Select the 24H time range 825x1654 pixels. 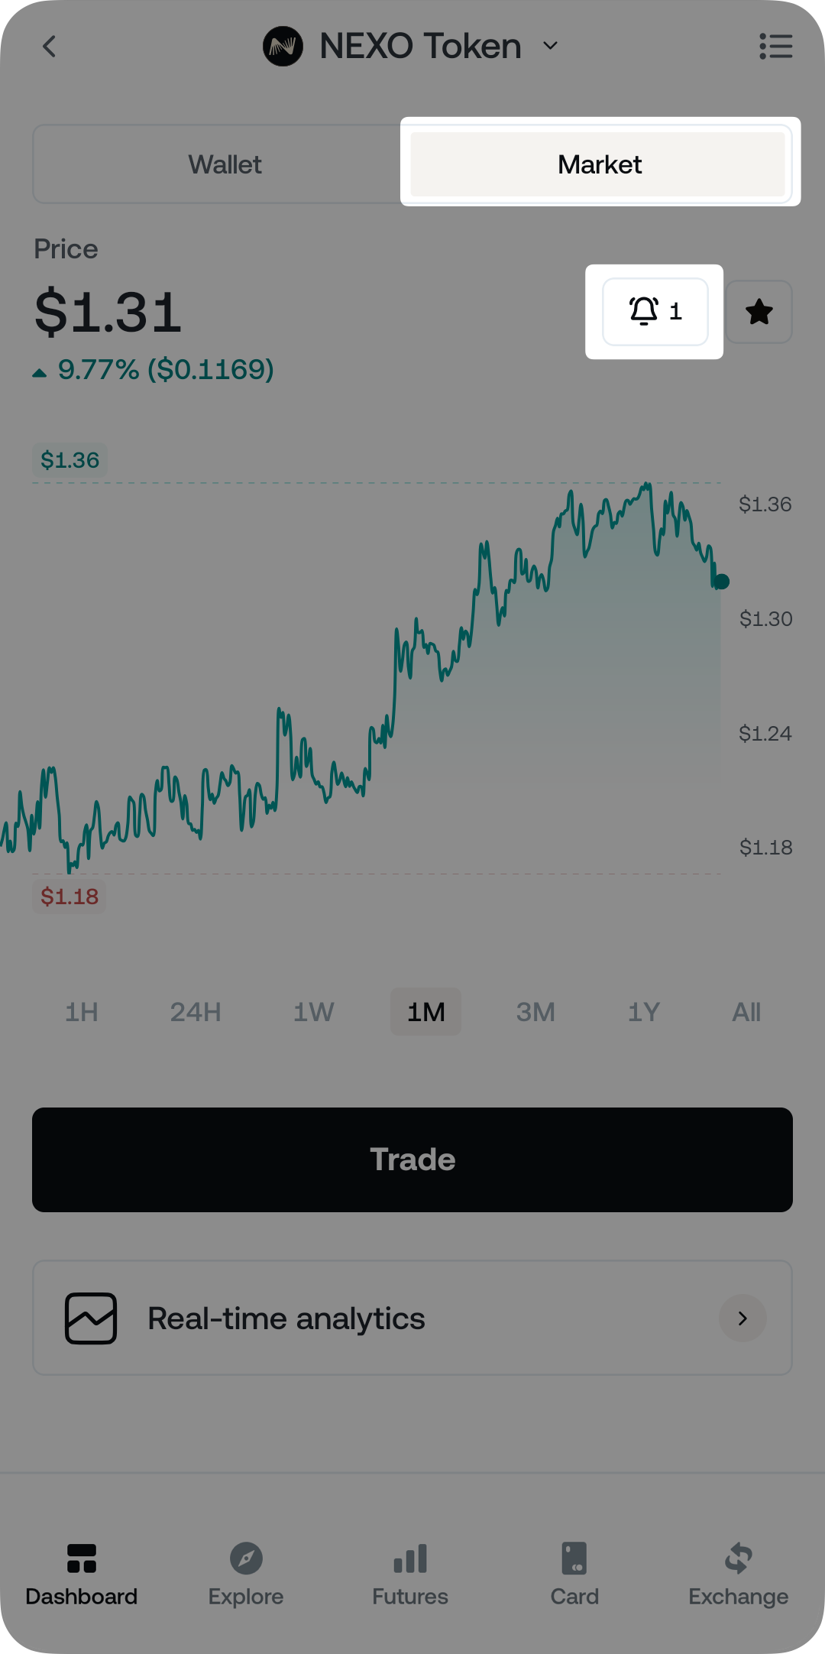pyautogui.click(x=196, y=1012)
